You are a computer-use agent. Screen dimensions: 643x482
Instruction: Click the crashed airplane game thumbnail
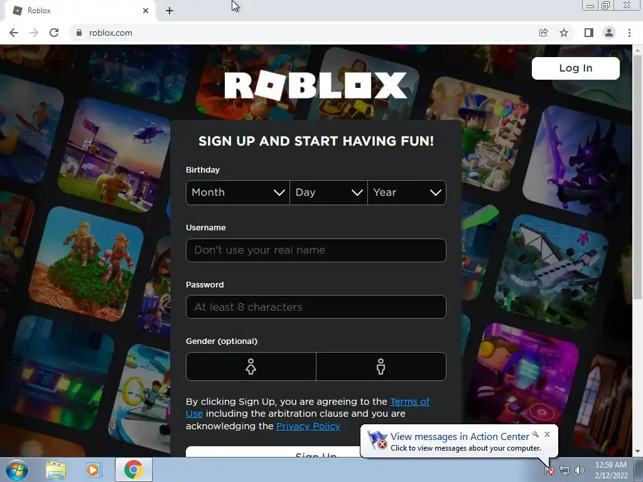pyautogui.click(x=551, y=271)
